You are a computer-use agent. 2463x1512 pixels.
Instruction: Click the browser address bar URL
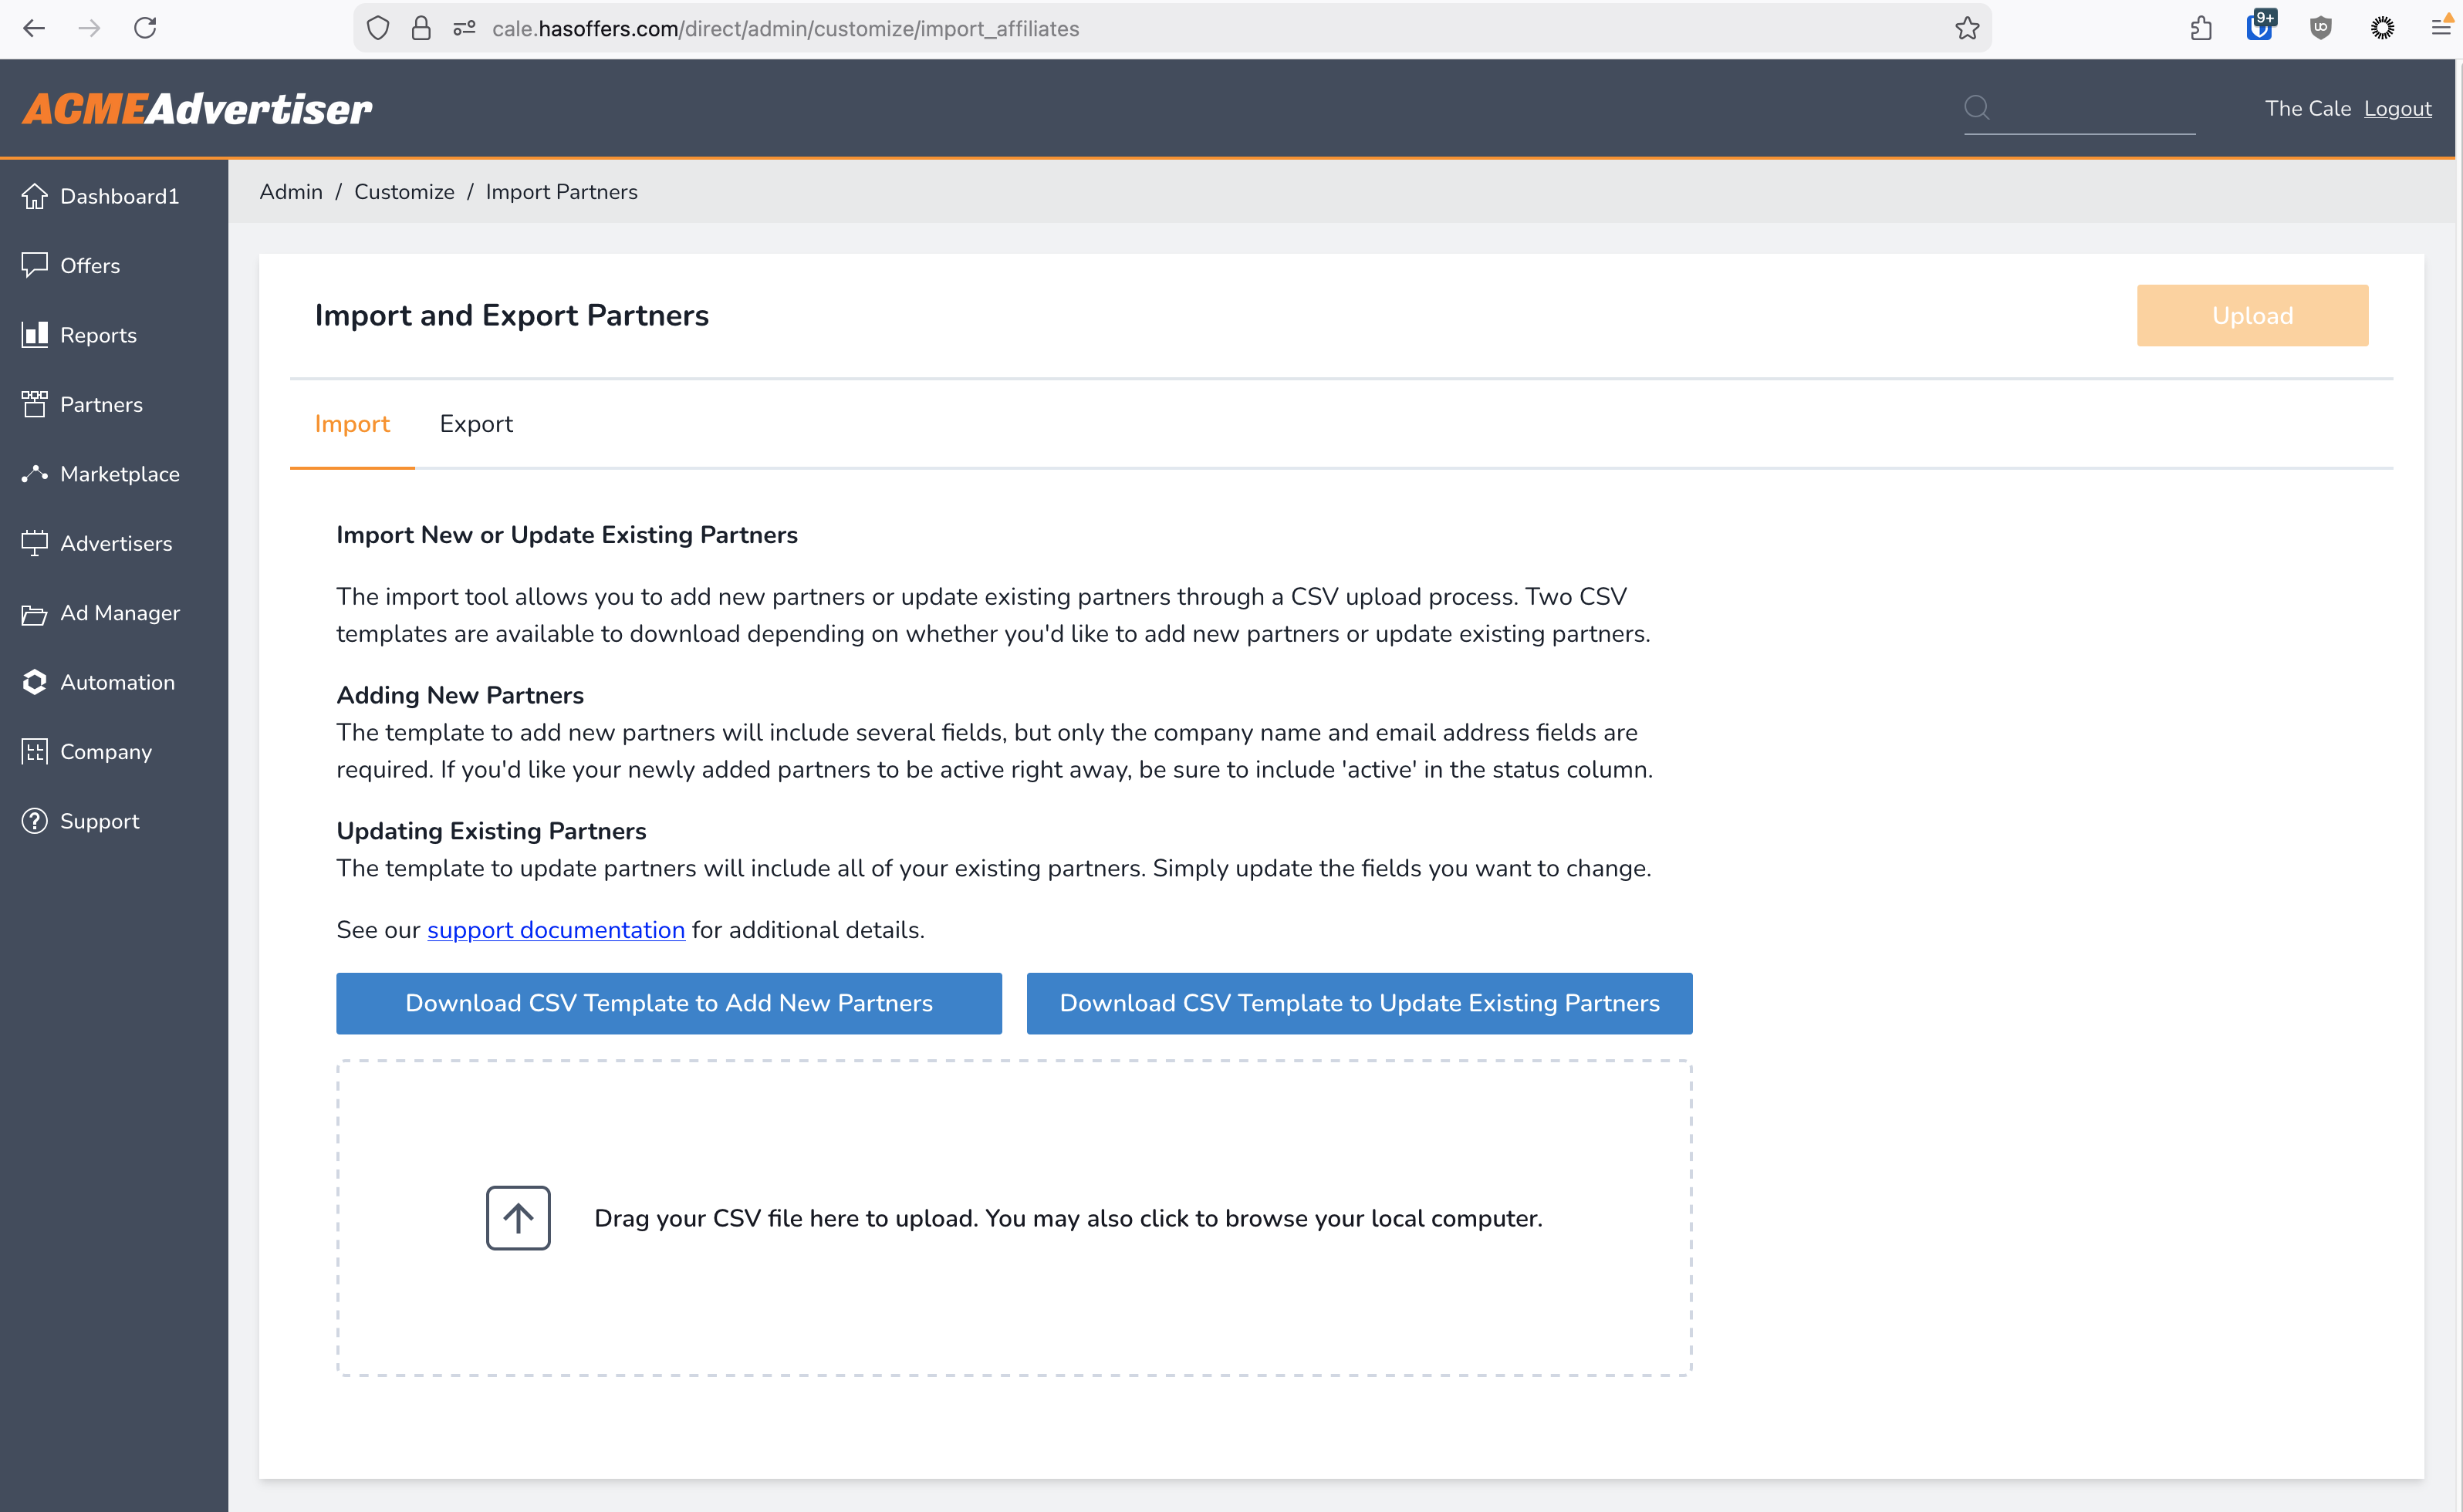click(x=785, y=29)
